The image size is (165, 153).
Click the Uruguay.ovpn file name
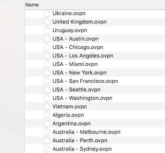(x=70, y=30)
